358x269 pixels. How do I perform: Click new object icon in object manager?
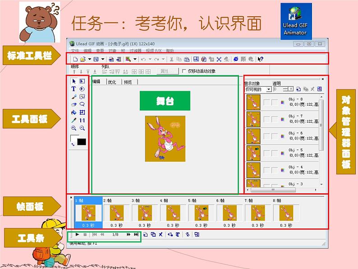click(298, 89)
